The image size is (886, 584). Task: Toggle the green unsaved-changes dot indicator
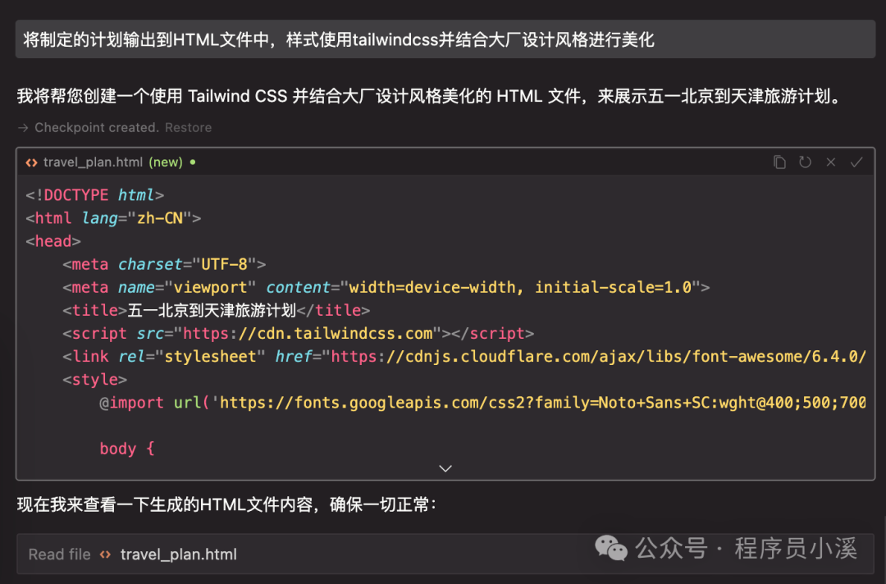pyautogui.click(x=190, y=162)
